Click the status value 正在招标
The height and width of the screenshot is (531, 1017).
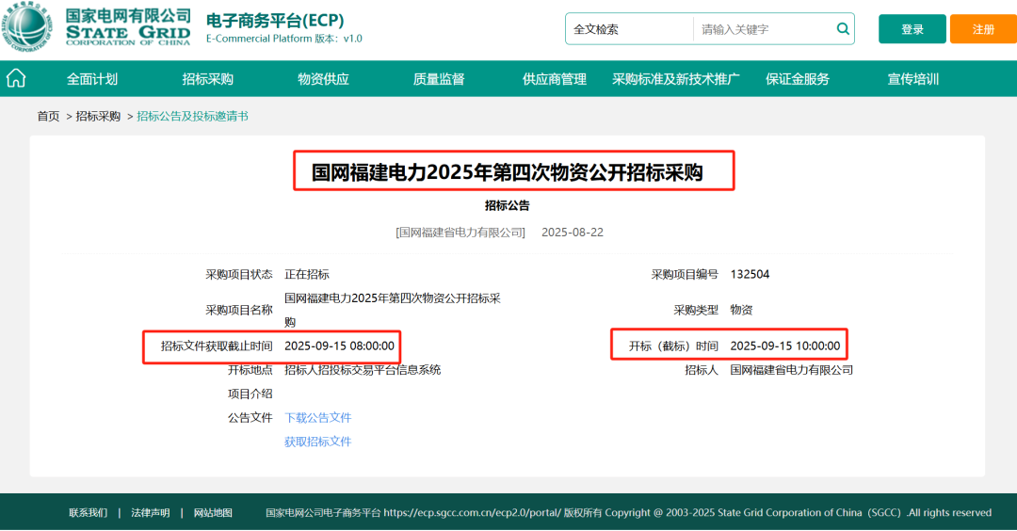tap(307, 274)
